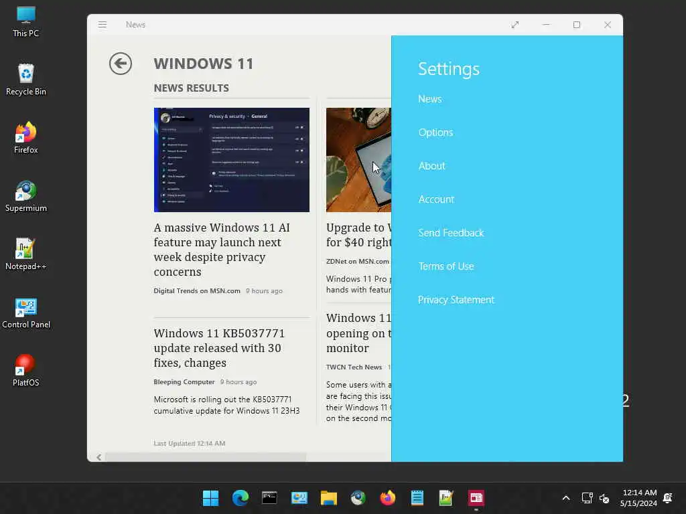Launch Microsoft Edge from taskbar
This screenshot has height=514, width=686.
(241, 498)
